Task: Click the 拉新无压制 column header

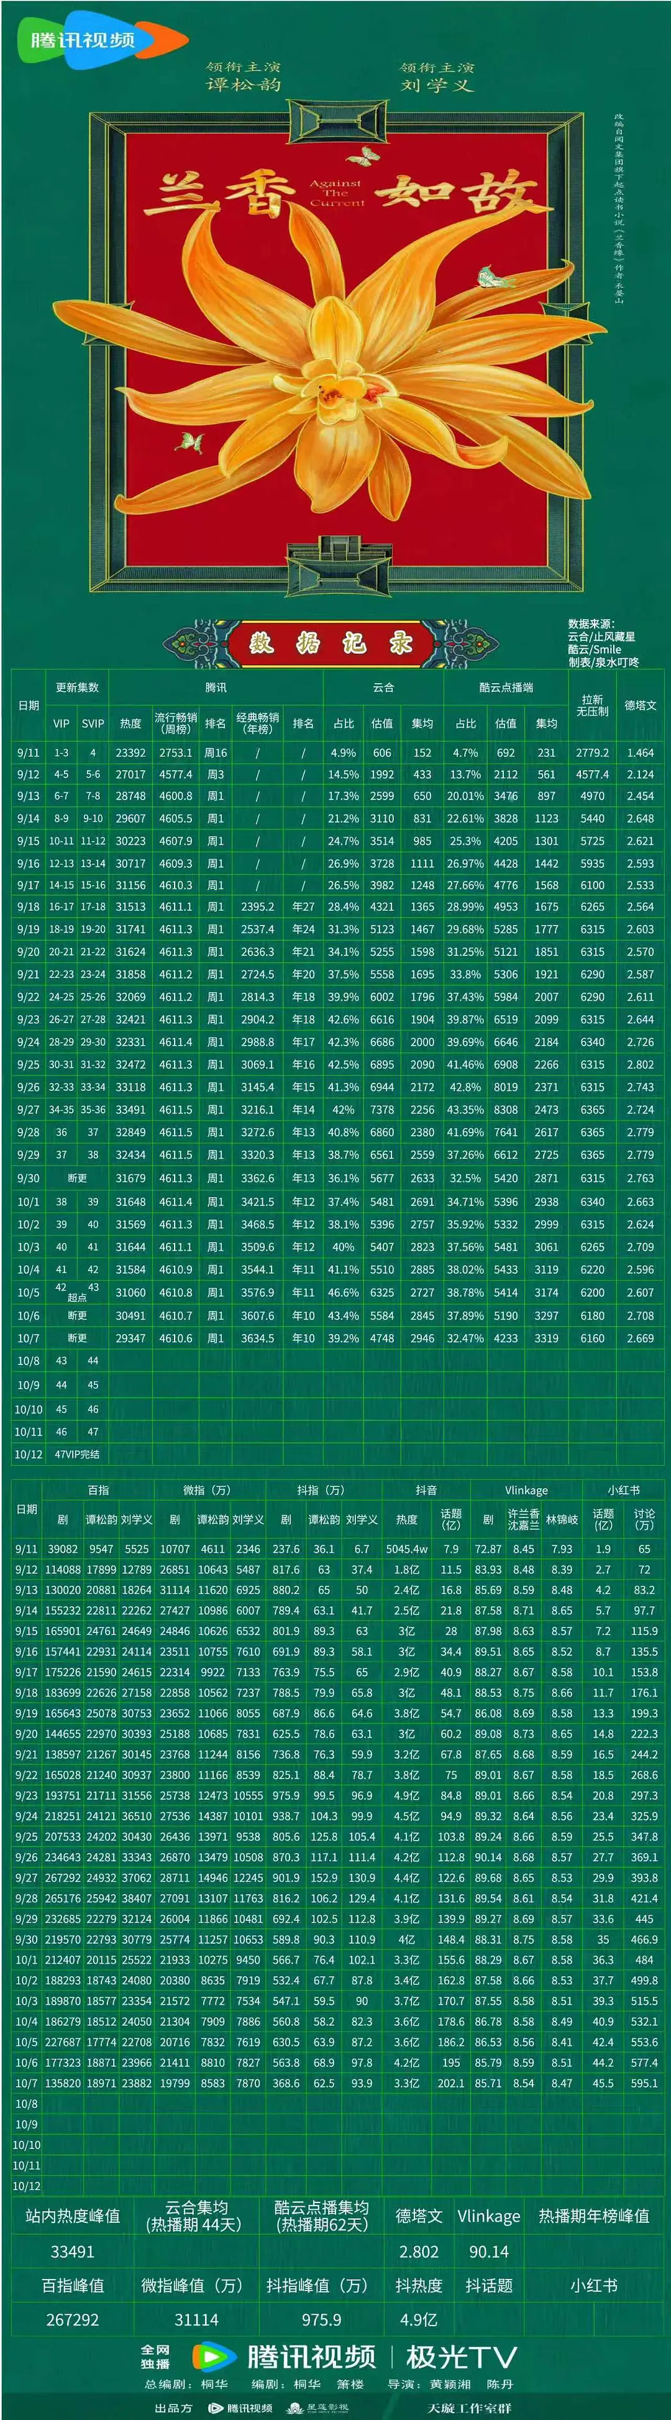Action: tap(592, 706)
